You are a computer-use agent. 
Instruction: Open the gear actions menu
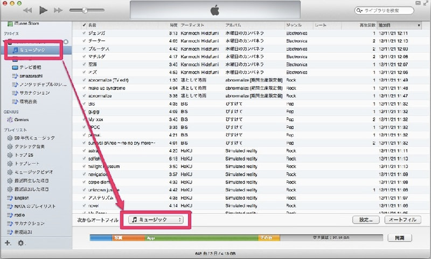click(21, 243)
